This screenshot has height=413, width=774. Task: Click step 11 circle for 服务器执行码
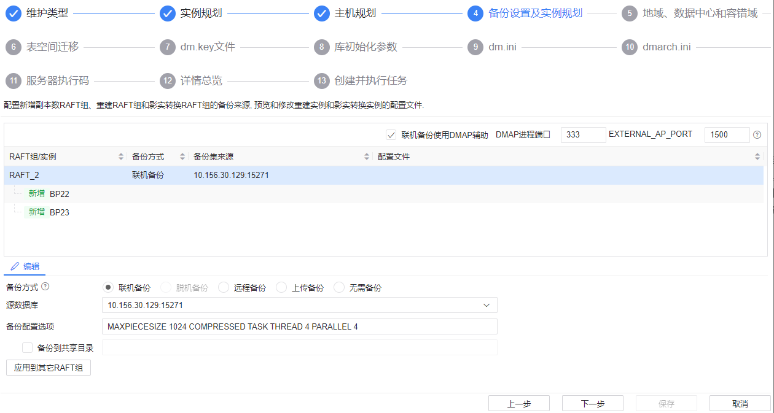[14, 81]
